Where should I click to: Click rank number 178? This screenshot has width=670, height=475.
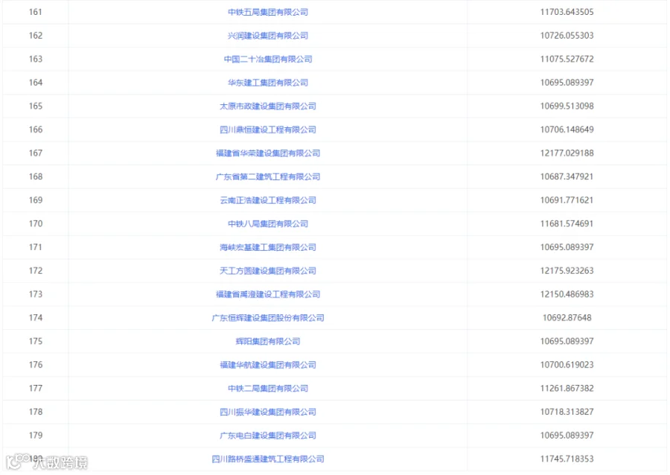point(36,412)
